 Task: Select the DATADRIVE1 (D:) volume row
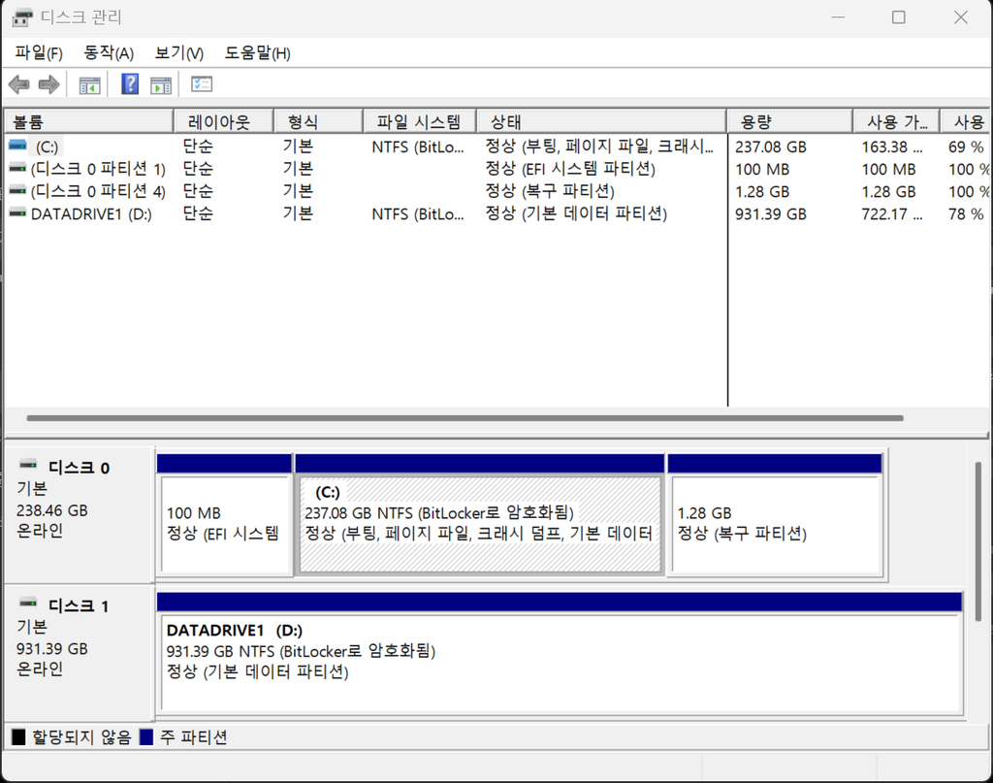click(496, 214)
